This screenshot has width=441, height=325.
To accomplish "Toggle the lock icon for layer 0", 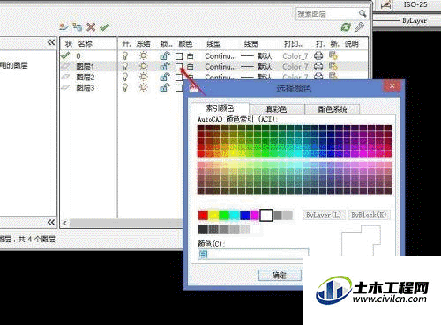I will (x=165, y=55).
